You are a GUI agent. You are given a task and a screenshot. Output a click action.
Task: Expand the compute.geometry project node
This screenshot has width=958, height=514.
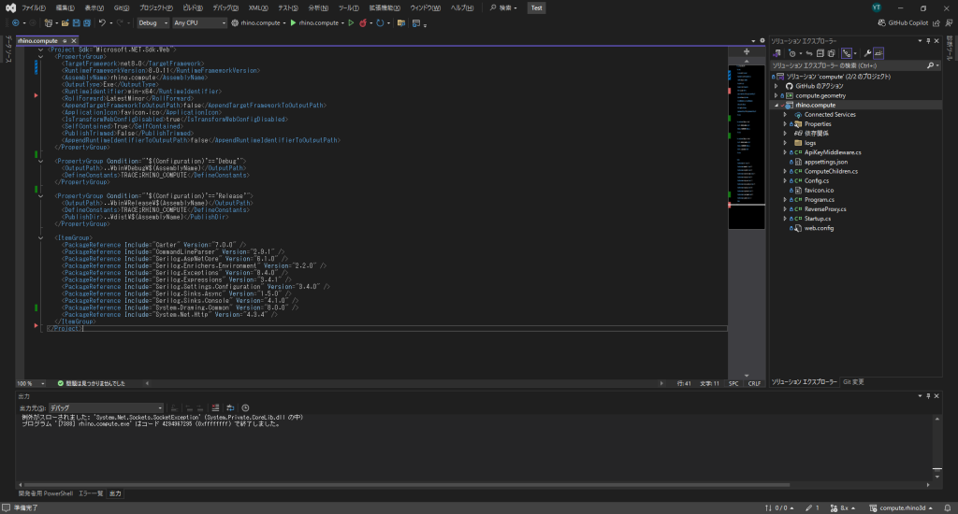(777, 95)
